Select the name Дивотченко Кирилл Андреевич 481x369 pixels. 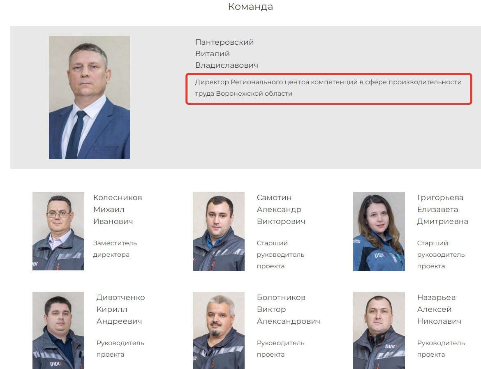pyautogui.click(x=120, y=309)
